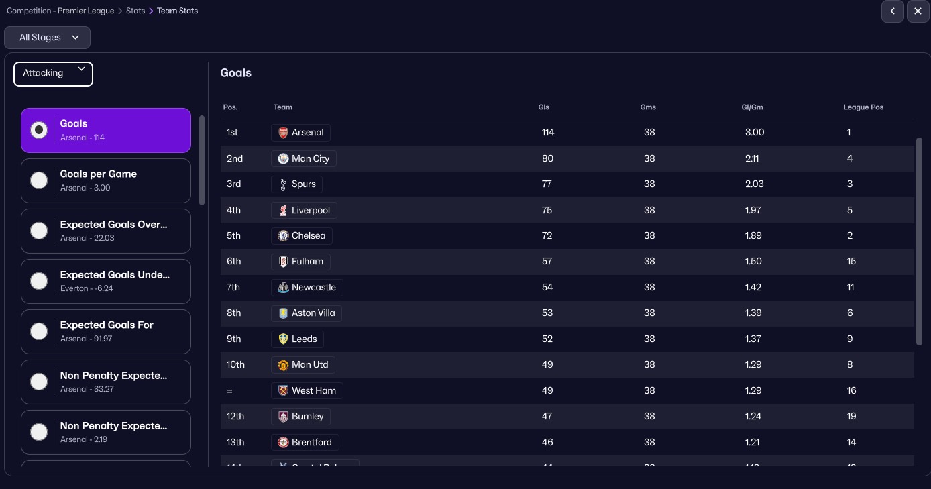This screenshot has width=931, height=489.
Task: Click the Newcastle club crest icon
Action: (x=283, y=288)
